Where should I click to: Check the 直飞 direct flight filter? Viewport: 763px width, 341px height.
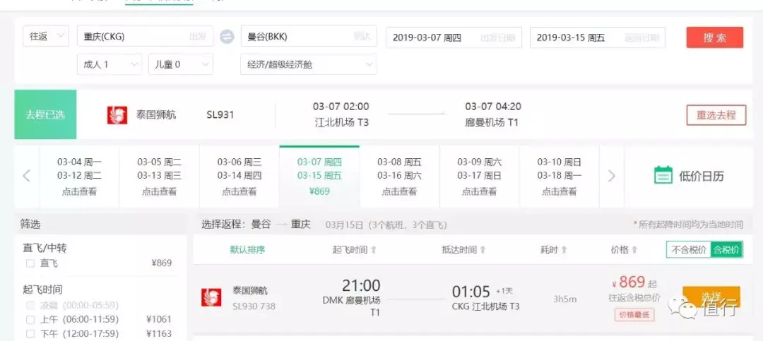[30, 263]
